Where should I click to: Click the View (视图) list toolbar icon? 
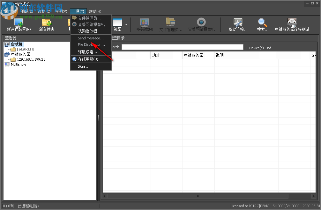[x=117, y=23]
